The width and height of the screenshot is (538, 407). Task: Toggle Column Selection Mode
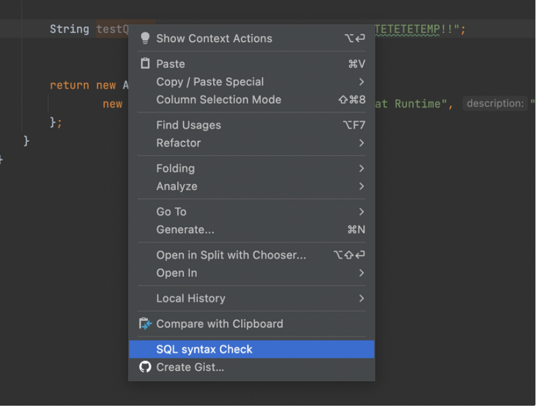tap(218, 100)
